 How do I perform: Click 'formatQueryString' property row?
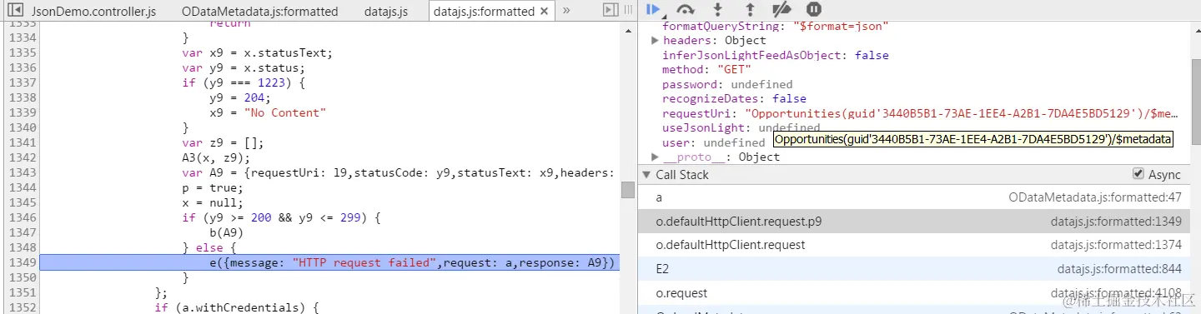(776, 26)
